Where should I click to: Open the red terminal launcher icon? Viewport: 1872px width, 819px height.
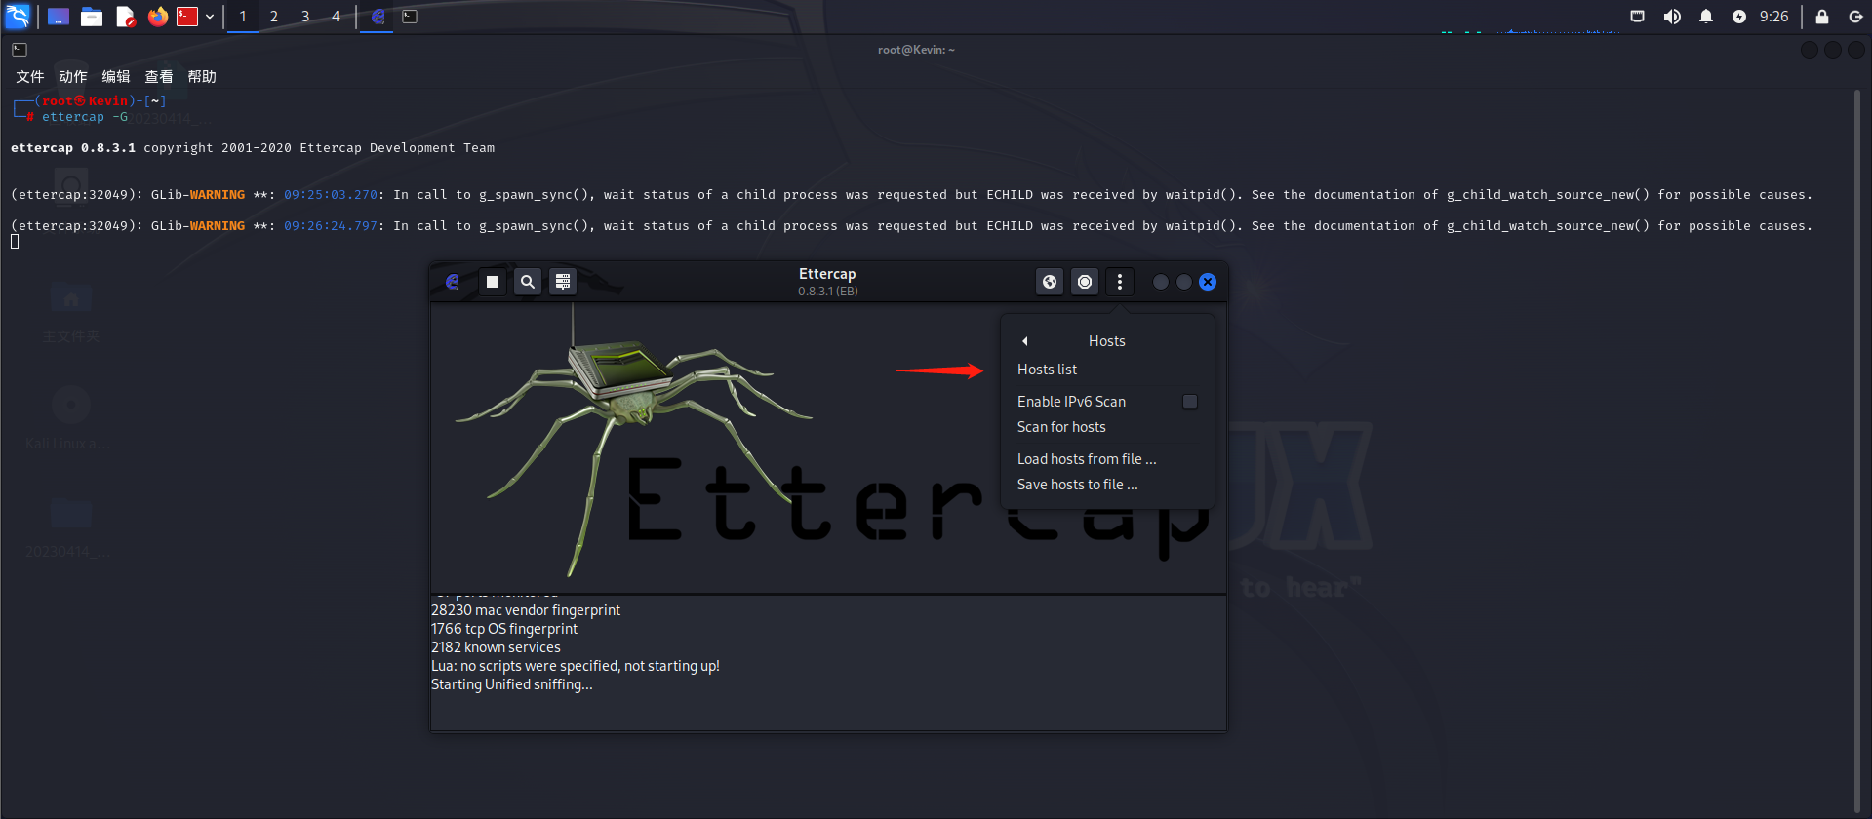[187, 17]
